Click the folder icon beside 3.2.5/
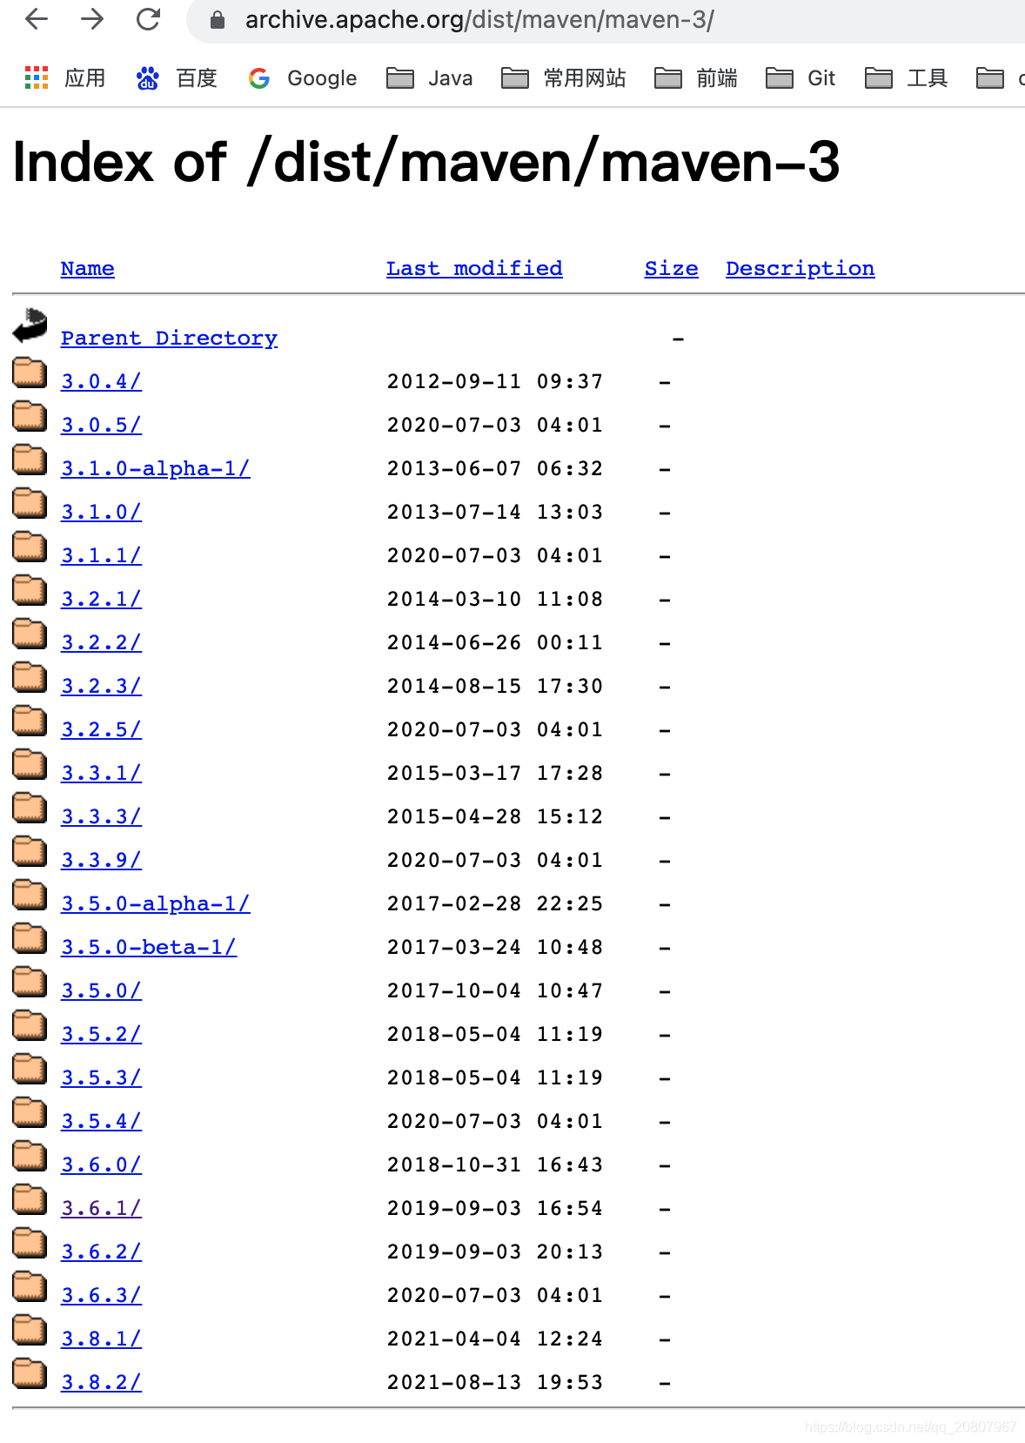The image size is (1025, 1443). pyautogui.click(x=30, y=720)
